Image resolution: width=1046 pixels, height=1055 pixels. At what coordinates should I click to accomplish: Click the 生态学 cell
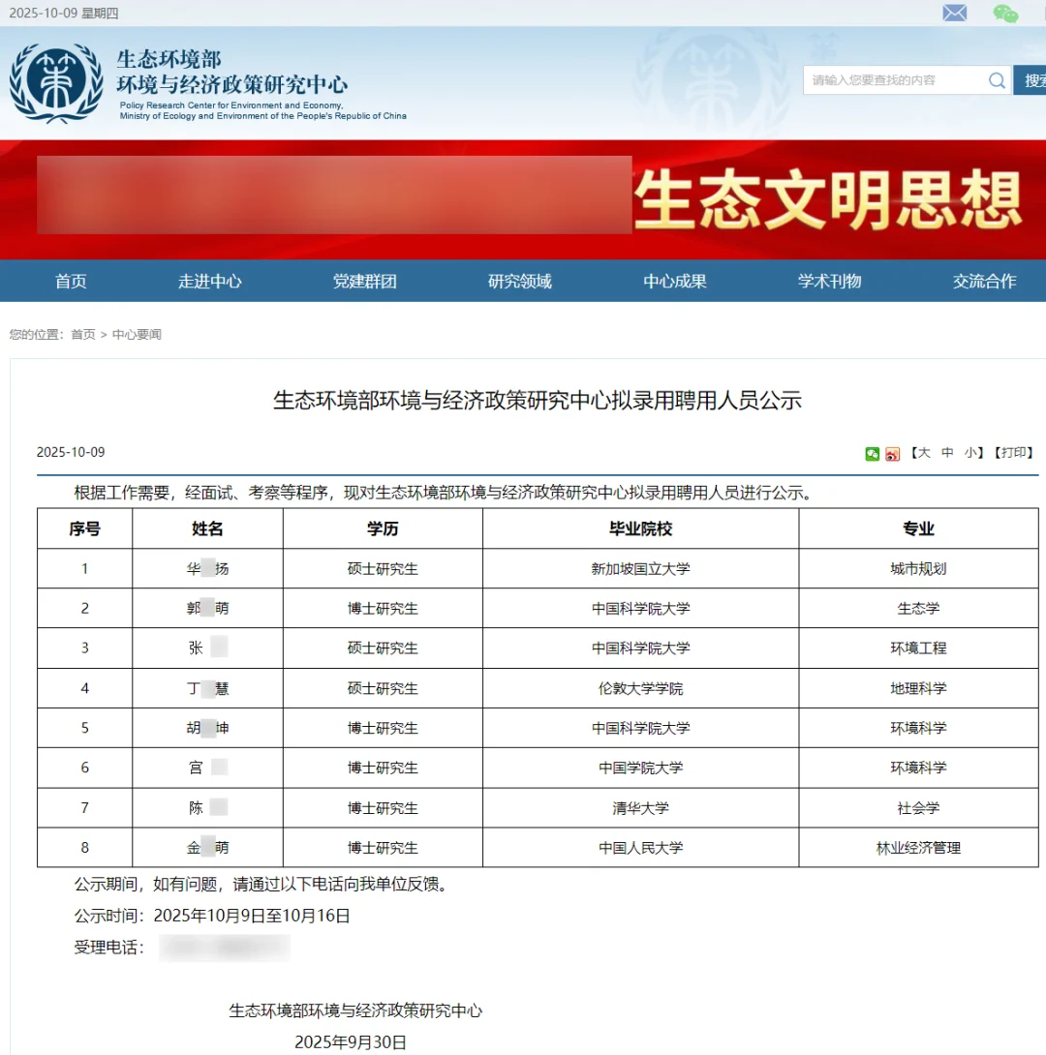click(x=918, y=609)
